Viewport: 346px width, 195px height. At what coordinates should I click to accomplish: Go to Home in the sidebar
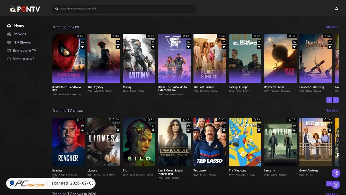point(15,26)
